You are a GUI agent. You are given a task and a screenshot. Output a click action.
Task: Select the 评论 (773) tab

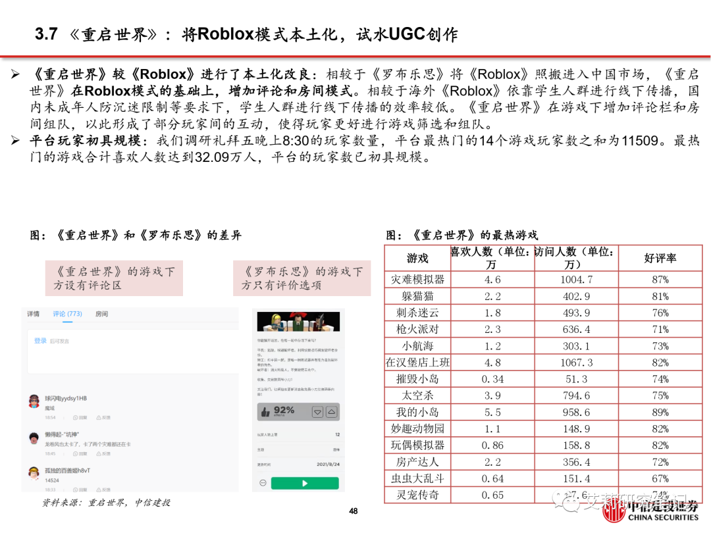pyautogui.click(x=67, y=314)
